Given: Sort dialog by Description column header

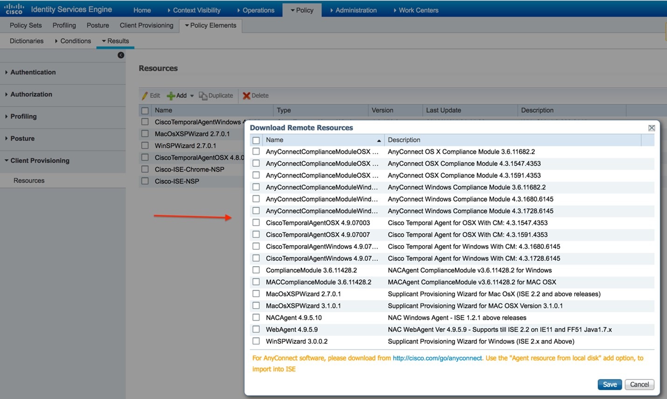Looking at the screenshot, I should (404, 140).
